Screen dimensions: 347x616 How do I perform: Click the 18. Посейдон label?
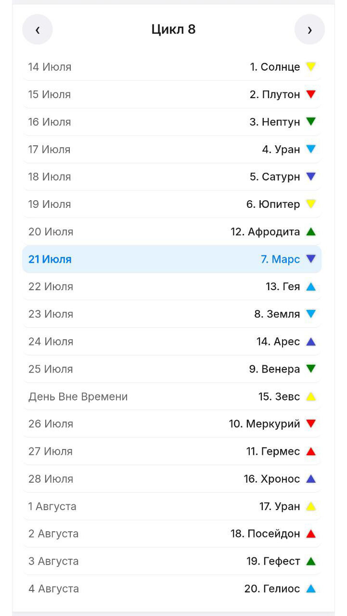[265, 534]
